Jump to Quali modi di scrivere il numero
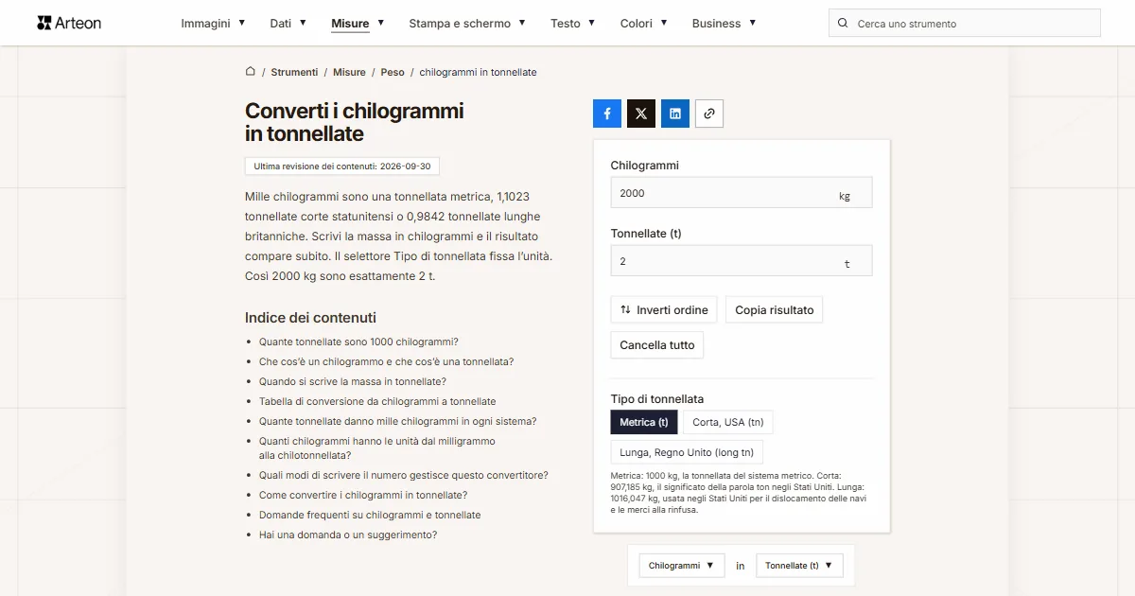The image size is (1135, 596). click(404, 475)
